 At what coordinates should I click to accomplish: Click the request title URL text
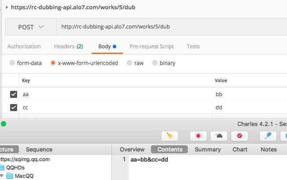pyautogui.click(x=73, y=7)
